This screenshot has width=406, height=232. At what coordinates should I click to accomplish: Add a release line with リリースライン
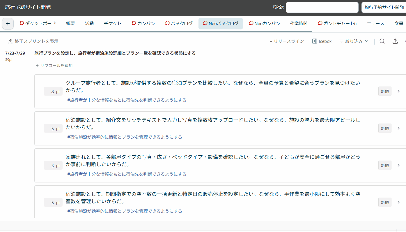pyautogui.click(x=287, y=41)
